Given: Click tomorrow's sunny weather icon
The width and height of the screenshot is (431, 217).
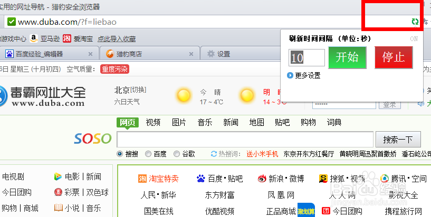Looking at the screenshot, I should pos(246,96).
